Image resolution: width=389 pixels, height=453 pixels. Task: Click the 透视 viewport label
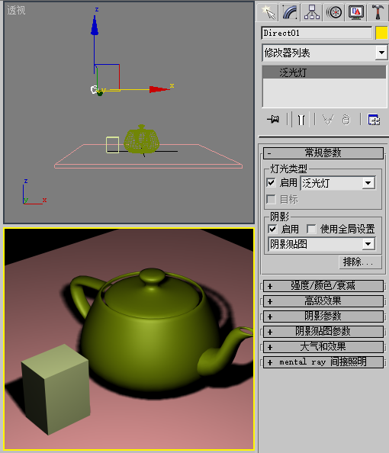tap(16, 11)
